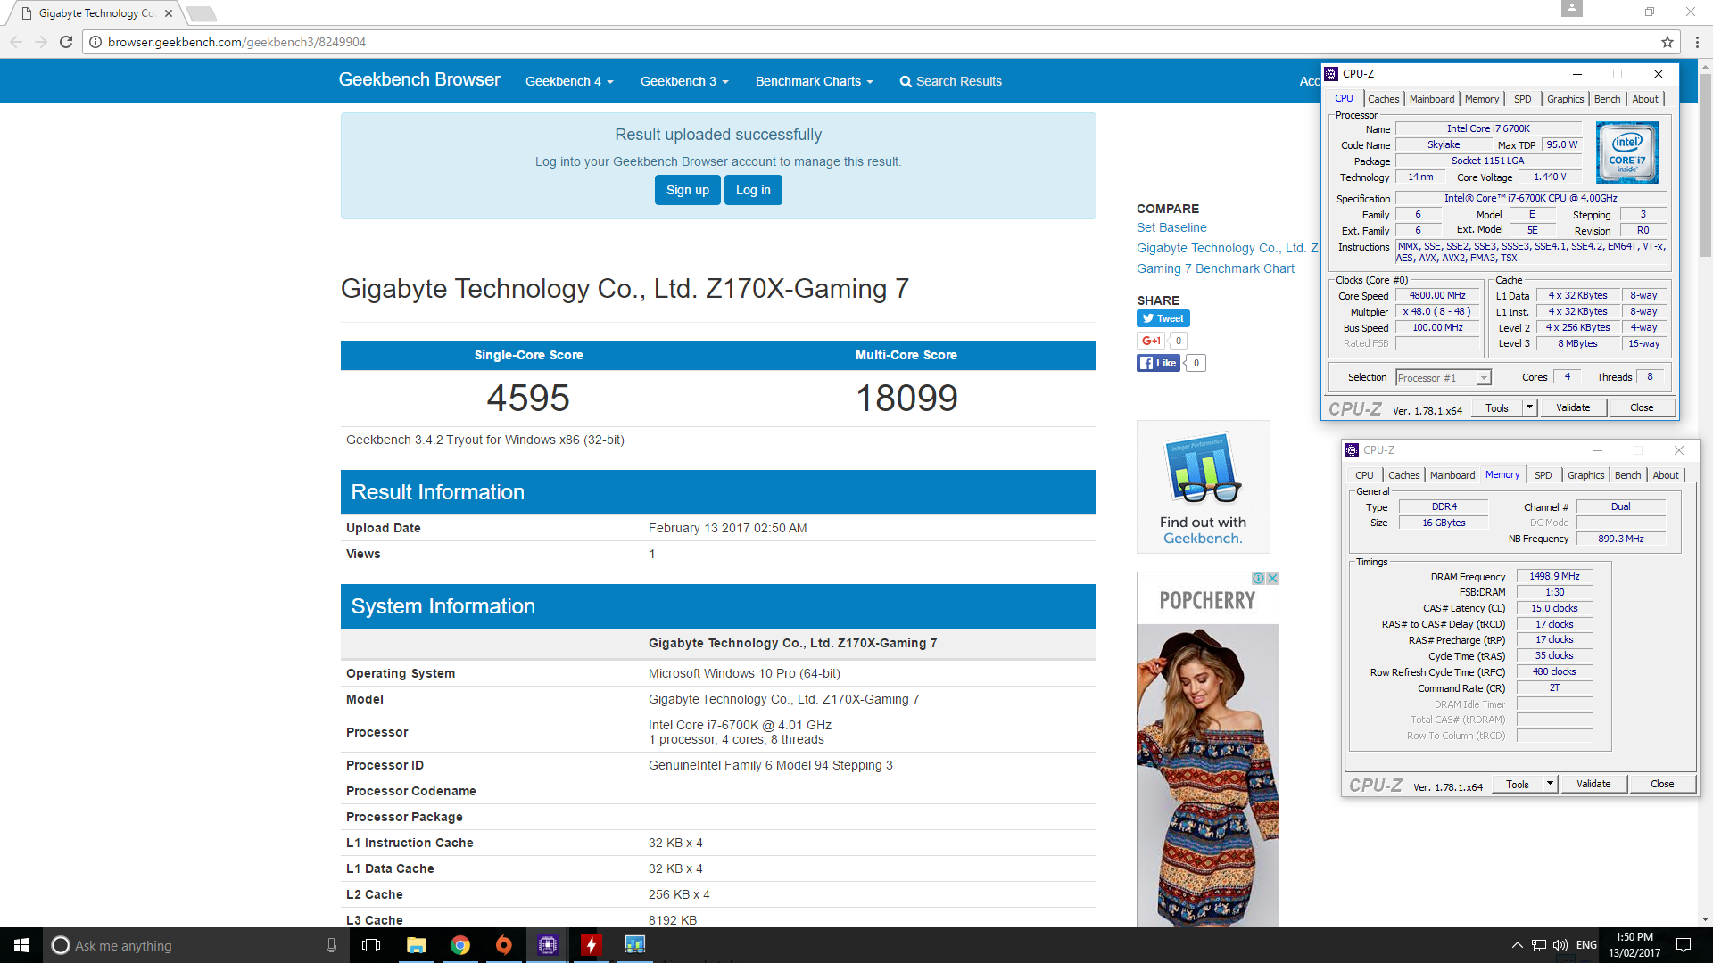Open the Chrome three-dot menu

click(1697, 42)
